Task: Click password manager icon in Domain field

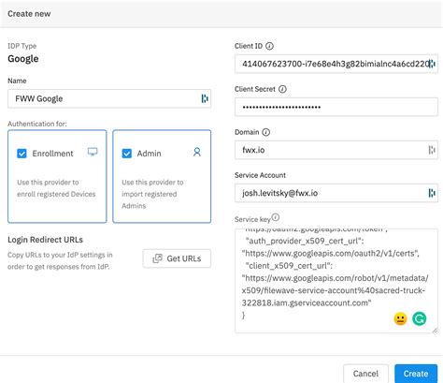Action: tap(432, 150)
